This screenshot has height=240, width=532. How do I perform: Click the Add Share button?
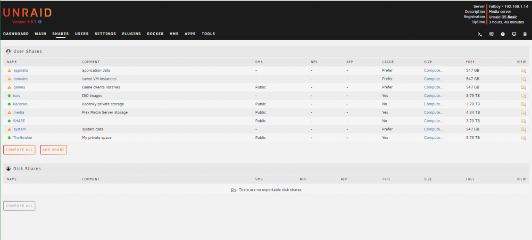pyautogui.click(x=53, y=150)
